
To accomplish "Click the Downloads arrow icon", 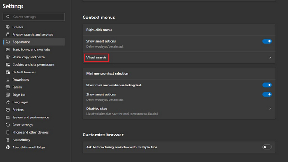I will click(x=8, y=80).
